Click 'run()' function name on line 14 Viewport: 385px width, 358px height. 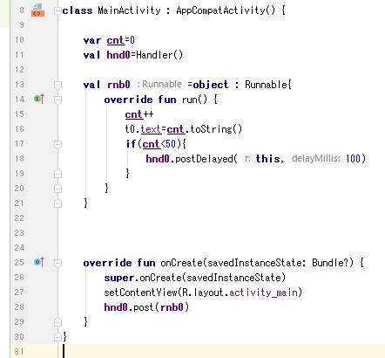point(194,100)
